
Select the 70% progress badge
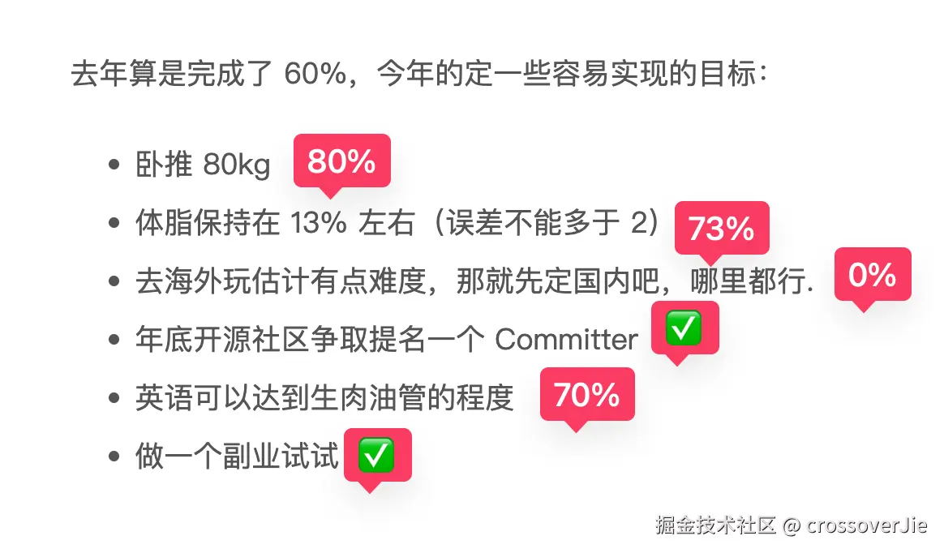pyautogui.click(x=586, y=395)
